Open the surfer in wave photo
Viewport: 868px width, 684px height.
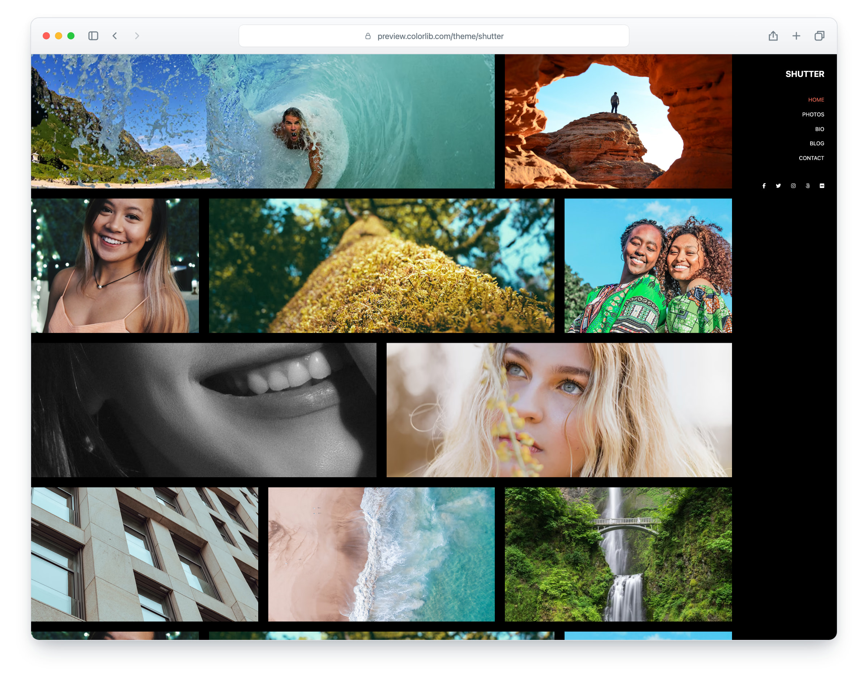click(263, 121)
